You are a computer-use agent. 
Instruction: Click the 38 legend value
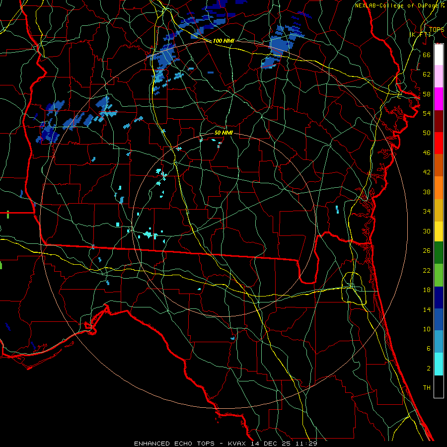coord(427,192)
